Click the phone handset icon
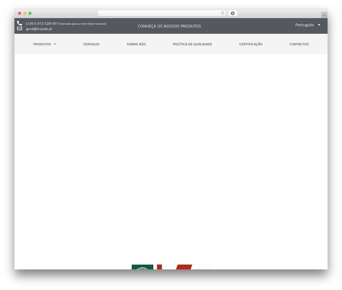 pos(20,23)
